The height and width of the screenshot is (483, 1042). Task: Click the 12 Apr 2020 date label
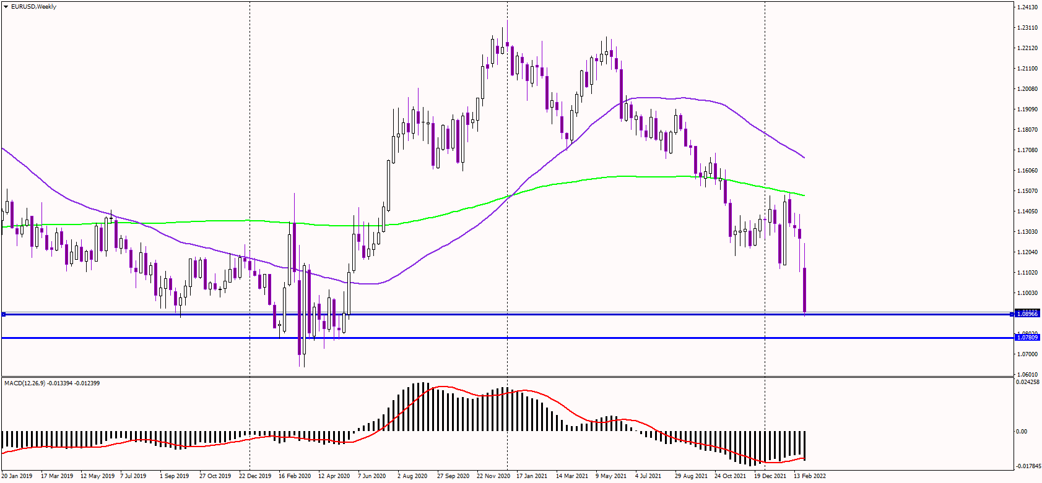pyautogui.click(x=334, y=476)
